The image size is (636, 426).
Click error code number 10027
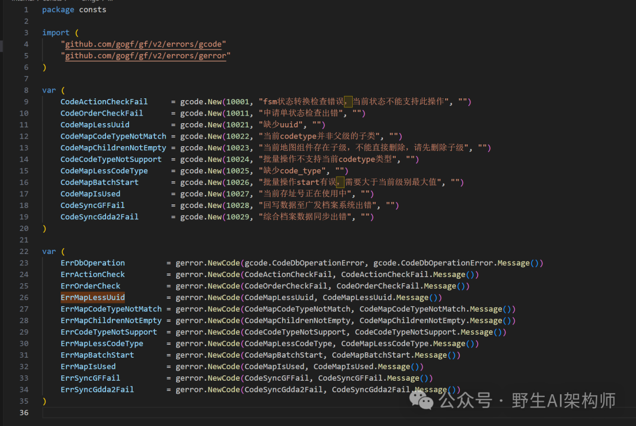[x=238, y=194]
